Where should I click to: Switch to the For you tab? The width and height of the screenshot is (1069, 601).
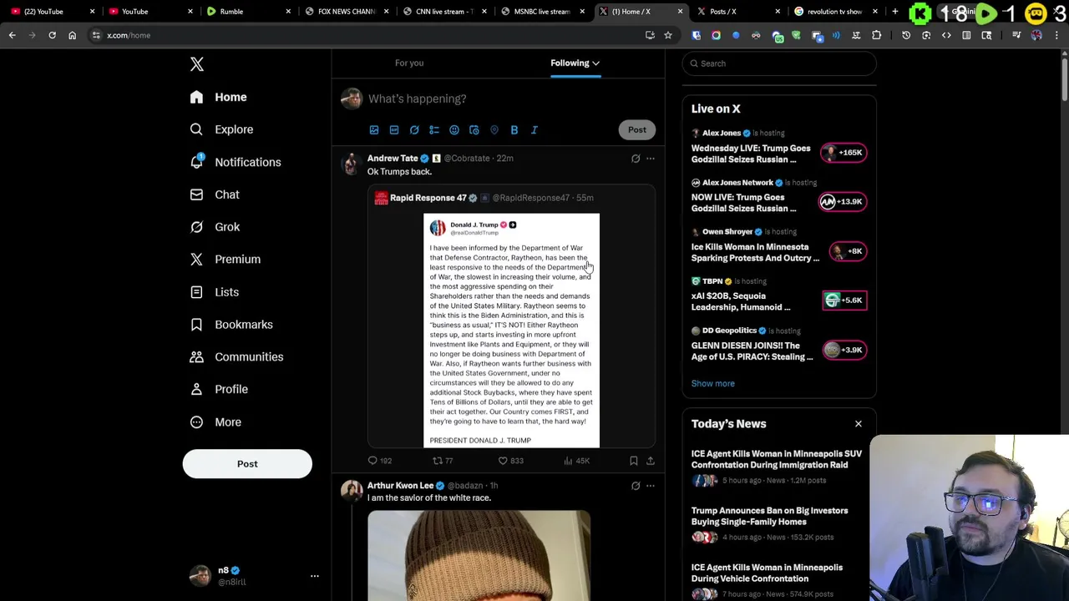tap(409, 63)
